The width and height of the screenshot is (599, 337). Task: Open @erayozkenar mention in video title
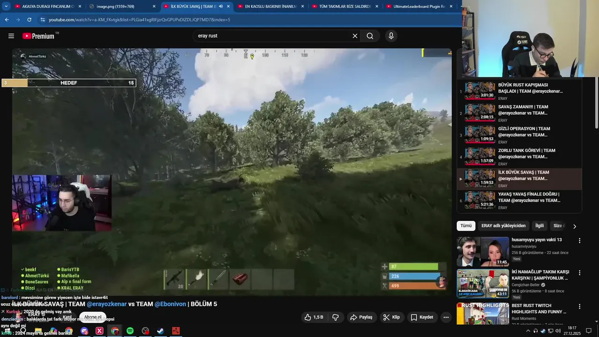click(x=107, y=304)
